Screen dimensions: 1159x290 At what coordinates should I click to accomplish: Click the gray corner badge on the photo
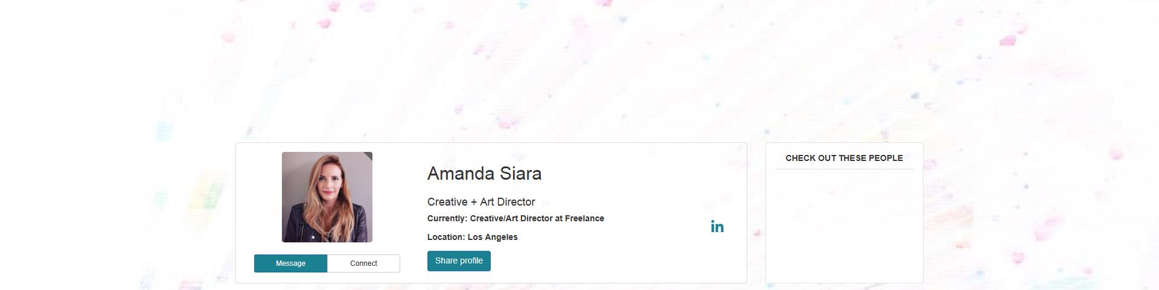click(x=368, y=156)
